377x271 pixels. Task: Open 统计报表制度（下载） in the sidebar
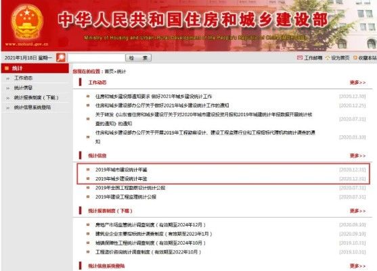pyautogui.click(x=37, y=98)
